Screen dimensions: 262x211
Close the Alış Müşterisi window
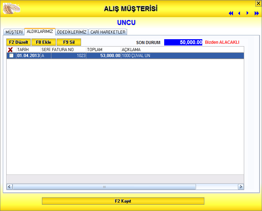[x=259, y=3]
